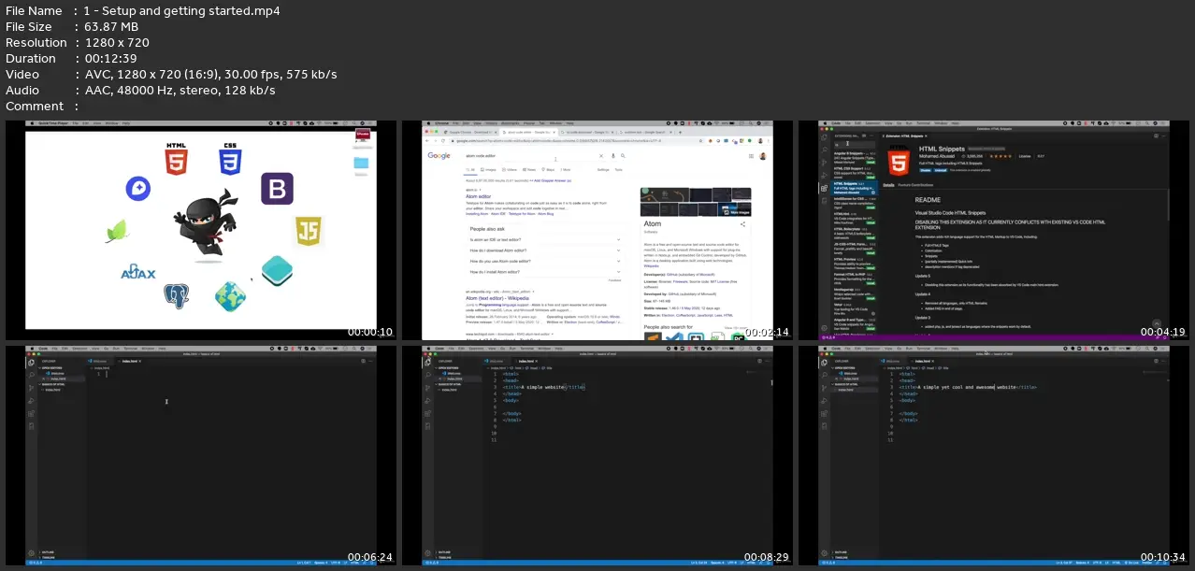
Task: Open the thumbnail timestamped 00:10:34
Action: [993, 455]
